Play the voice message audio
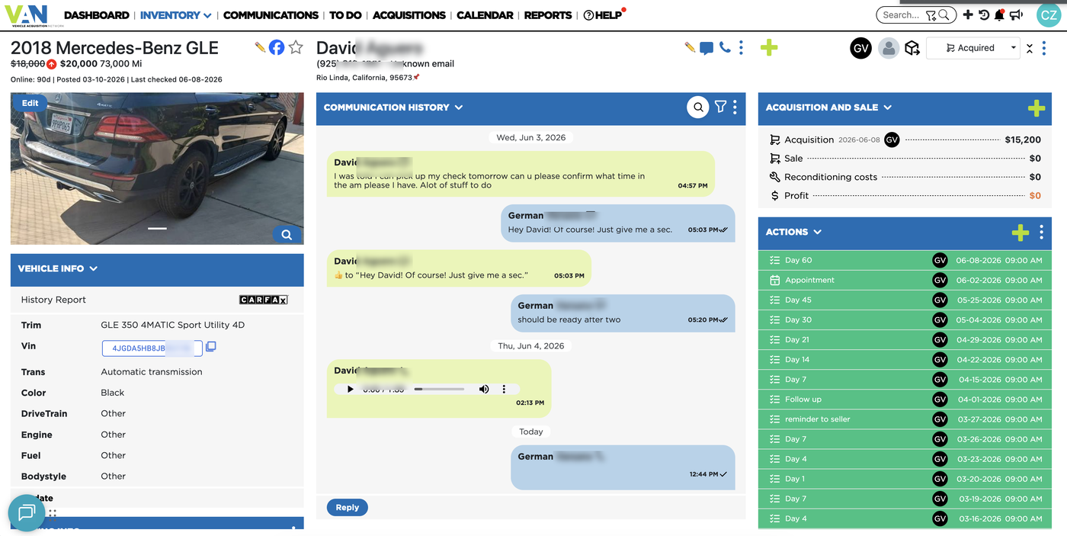The image size is (1067, 536). [351, 389]
